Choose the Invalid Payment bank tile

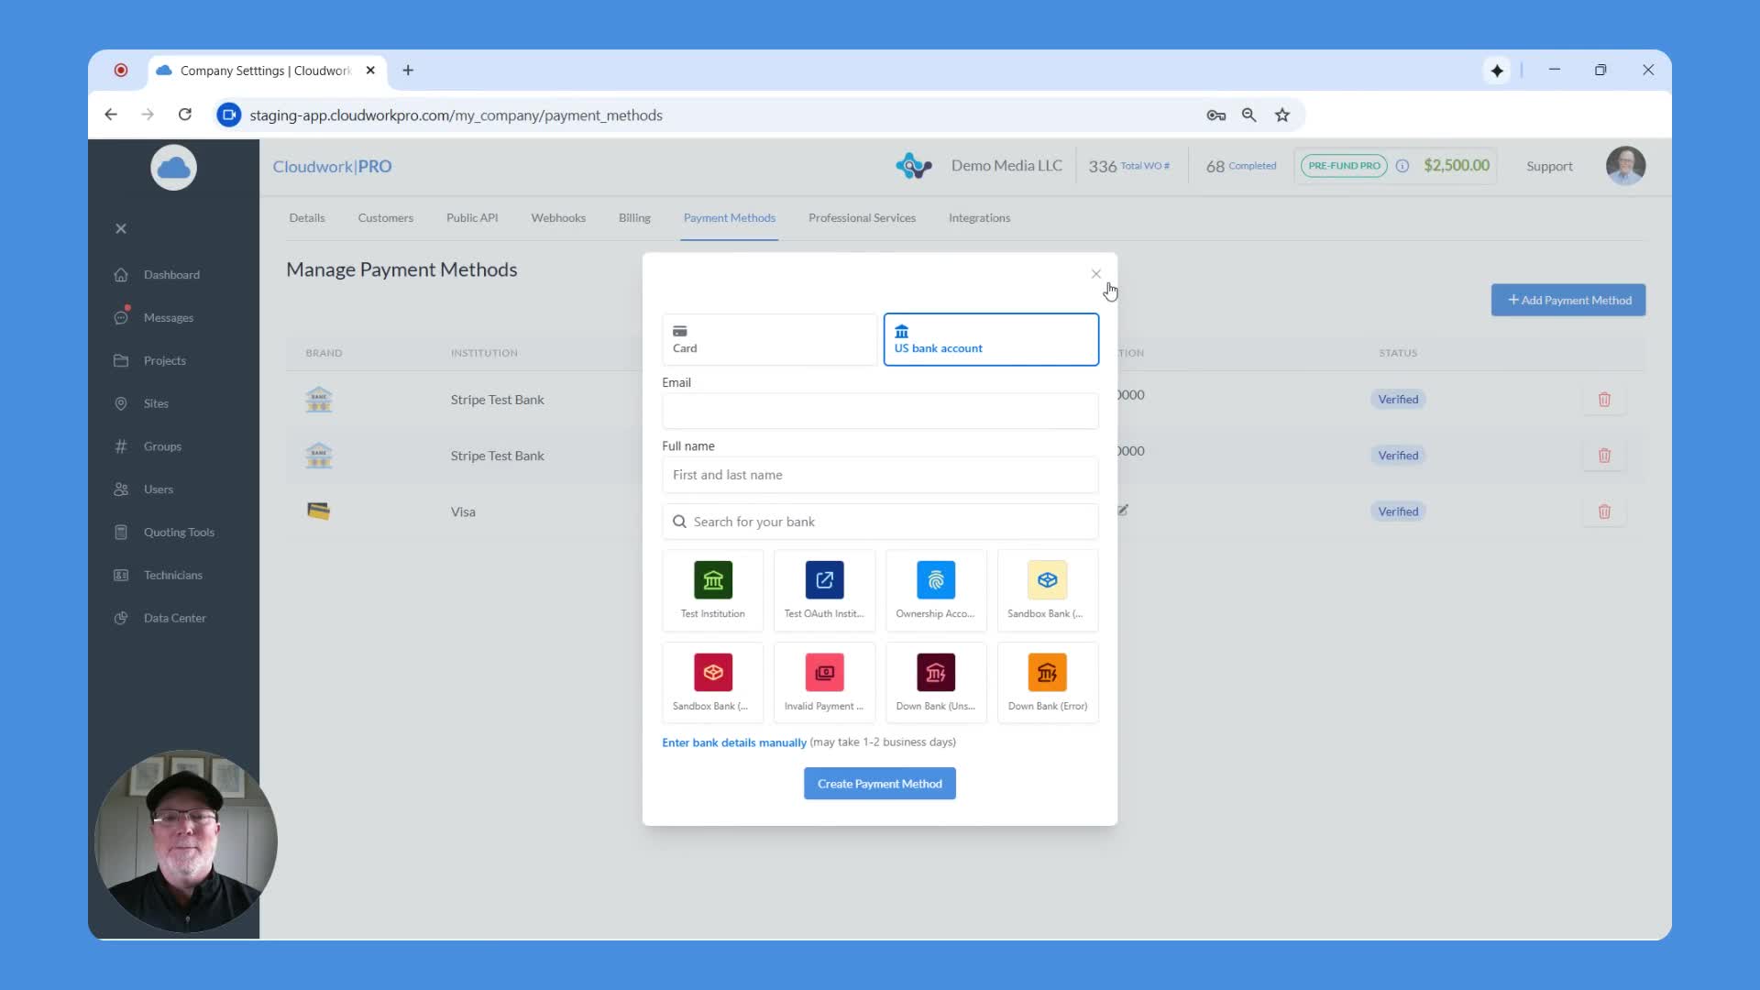(x=824, y=683)
